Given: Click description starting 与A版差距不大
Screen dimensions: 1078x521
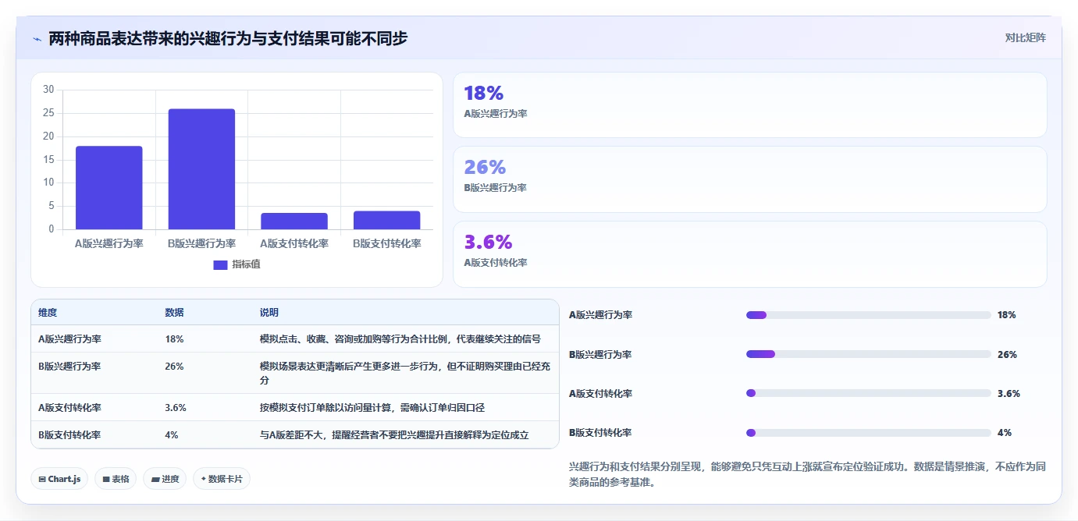Looking at the screenshot, I should pos(394,434).
